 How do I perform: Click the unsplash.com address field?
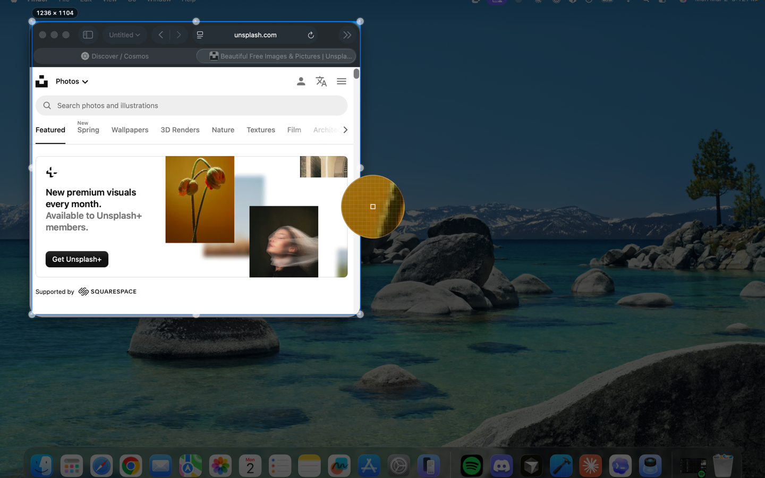pos(255,35)
